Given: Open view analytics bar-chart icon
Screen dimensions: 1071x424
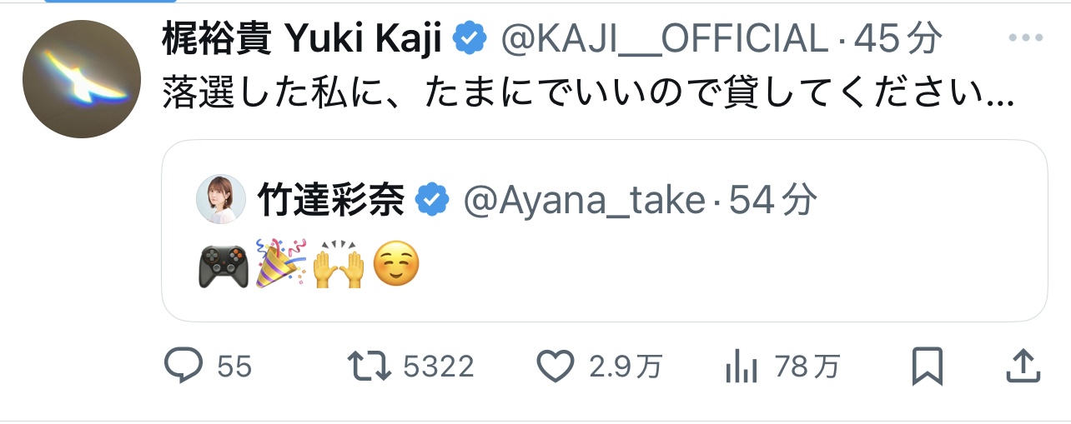Looking at the screenshot, I should pos(740,366).
